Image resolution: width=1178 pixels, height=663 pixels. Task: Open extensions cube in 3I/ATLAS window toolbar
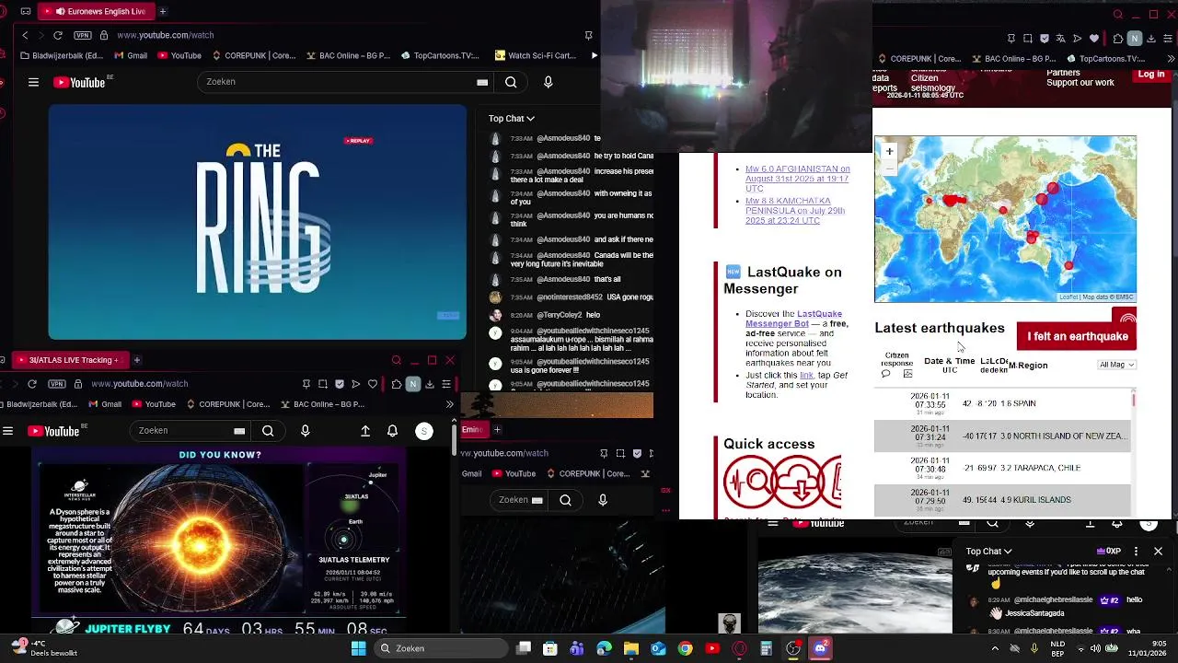pos(397,384)
